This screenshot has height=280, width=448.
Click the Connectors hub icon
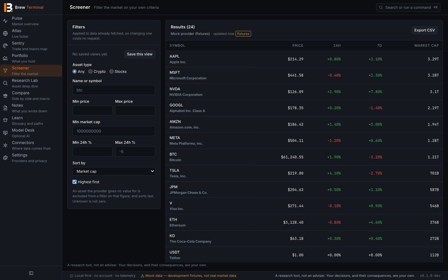[x=5, y=145]
